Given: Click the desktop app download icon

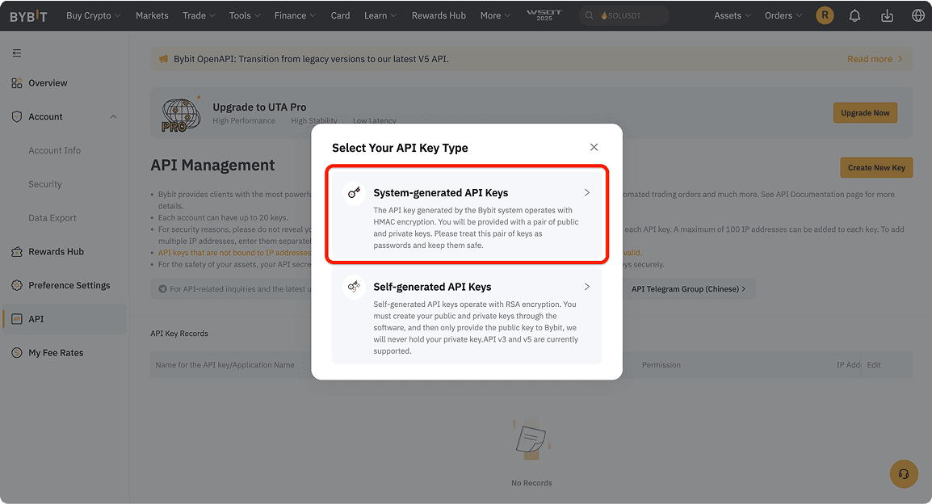Looking at the screenshot, I should pyautogui.click(x=887, y=15).
